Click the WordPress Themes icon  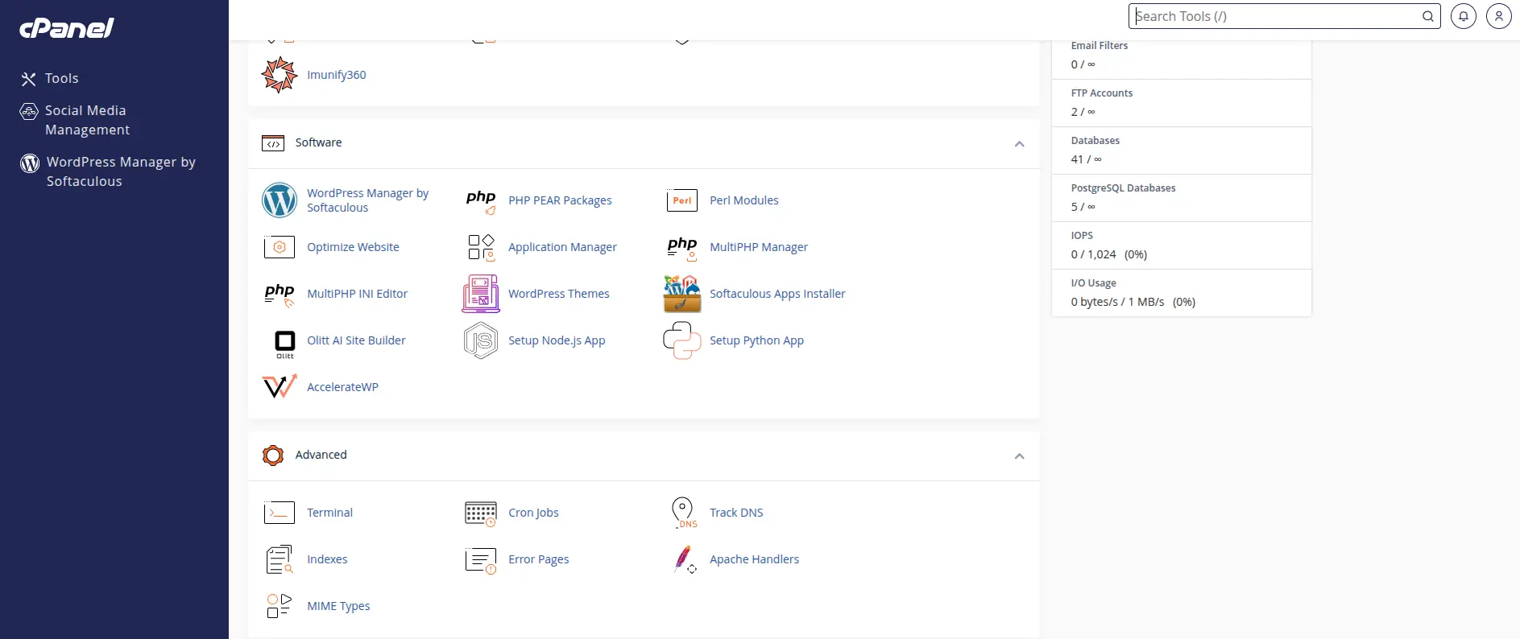(x=481, y=294)
